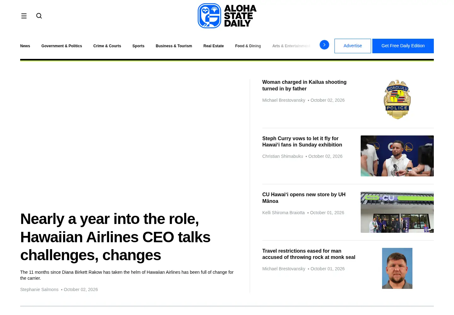This screenshot has height=315, width=454.
Task: Open the Honolulu Police badge thumbnail
Action: click(x=397, y=100)
